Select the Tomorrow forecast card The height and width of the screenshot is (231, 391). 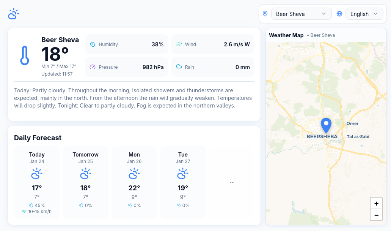click(x=85, y=182)
